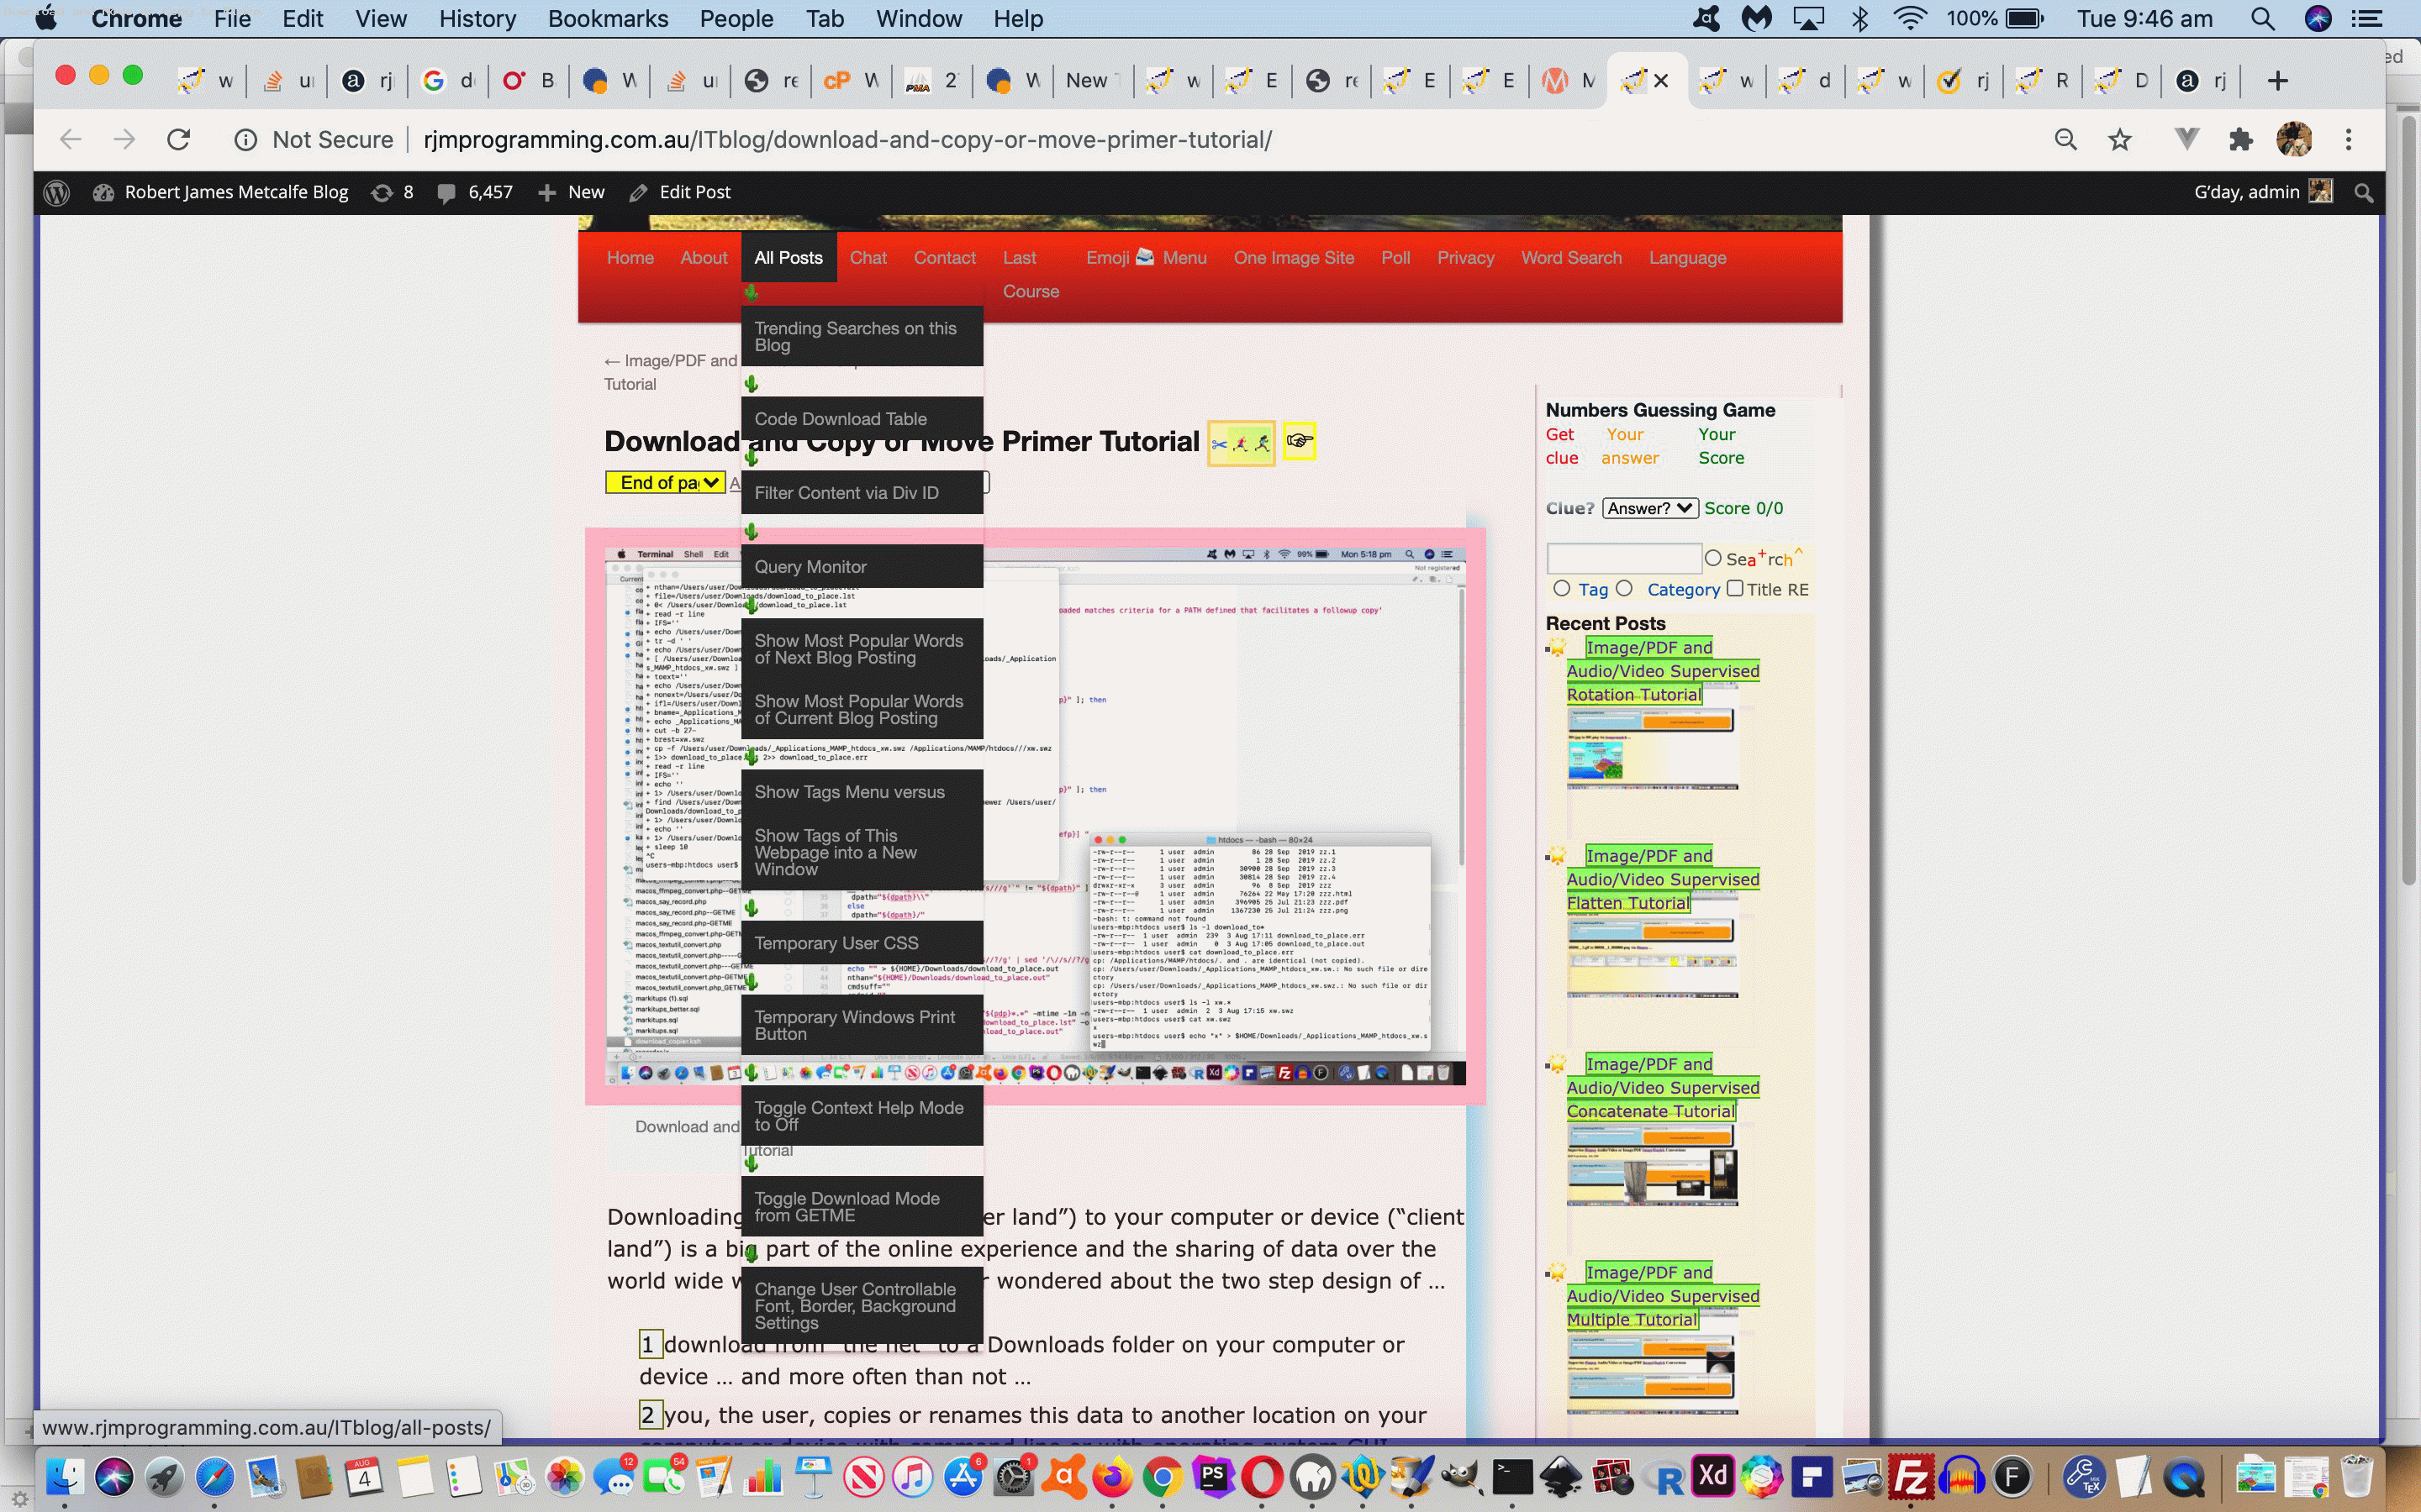Screen dimensions: 2421x1512
Task: Open the All Posts navigation item
Action: click(789, 258)
